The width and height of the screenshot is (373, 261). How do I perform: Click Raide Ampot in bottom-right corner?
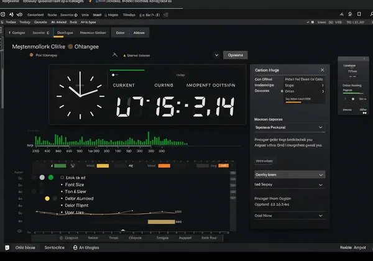pos(353,247)
